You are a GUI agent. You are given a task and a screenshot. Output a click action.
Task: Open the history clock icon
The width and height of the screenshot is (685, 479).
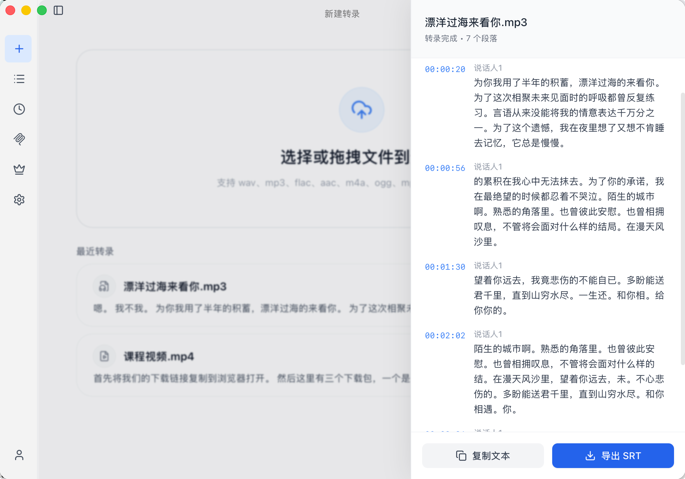[19, 109]
